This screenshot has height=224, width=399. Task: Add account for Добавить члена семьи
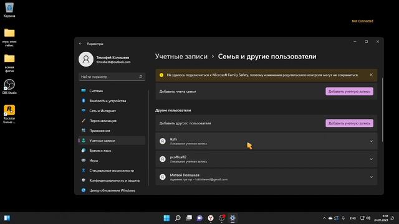349,91
